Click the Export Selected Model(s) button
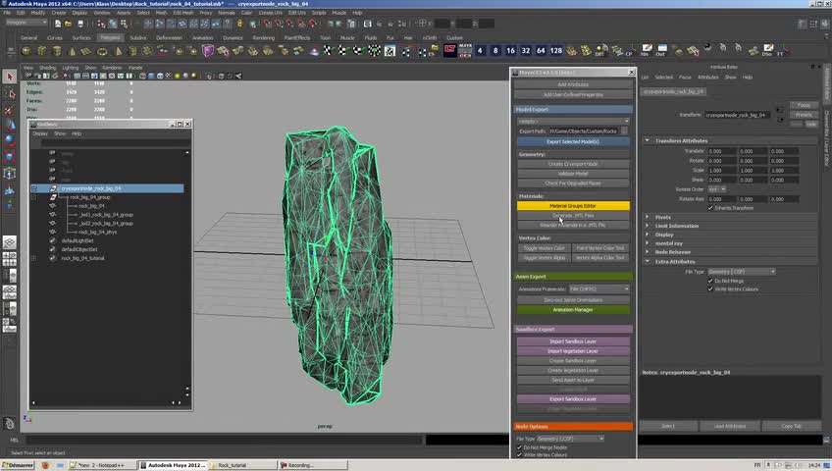The image size is (832, 471). pyautogui.click(x=573, y=141)
